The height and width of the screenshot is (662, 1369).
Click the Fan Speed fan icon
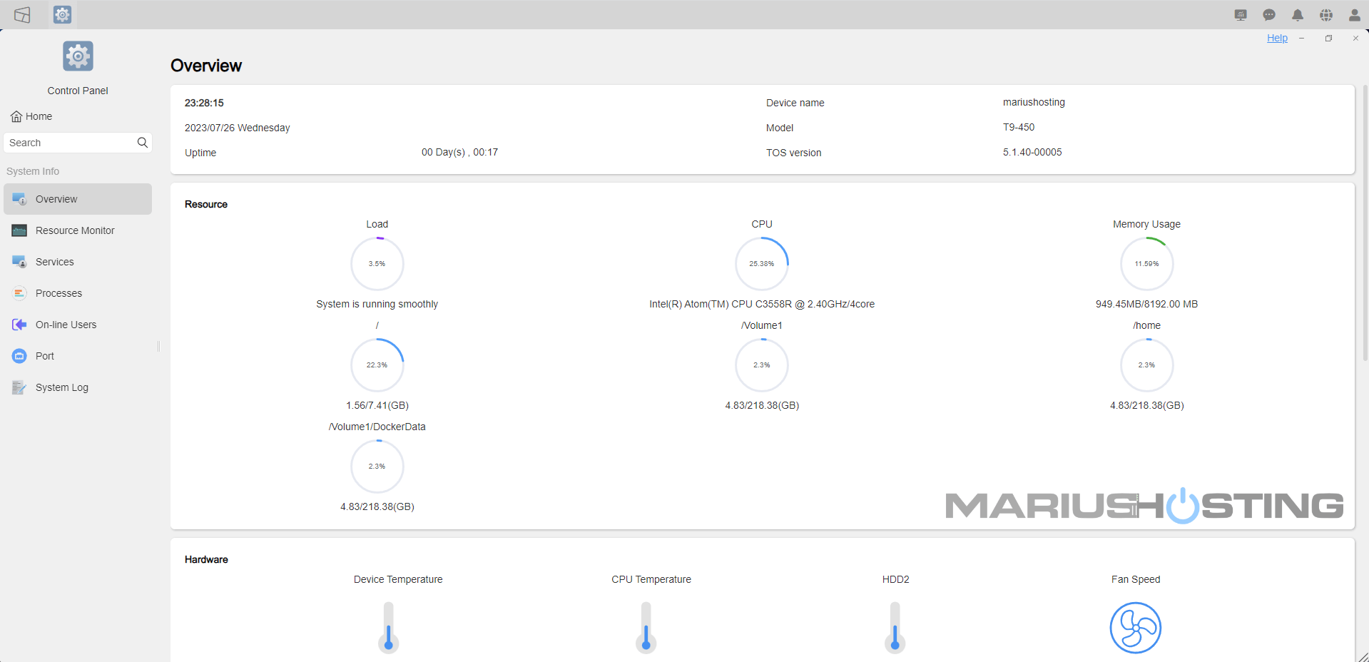point(1136,628)
